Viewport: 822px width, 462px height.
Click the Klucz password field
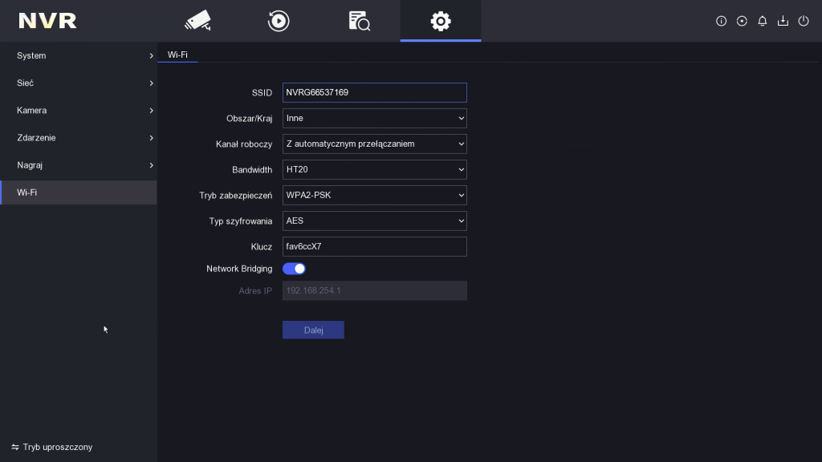pos(374,246)
